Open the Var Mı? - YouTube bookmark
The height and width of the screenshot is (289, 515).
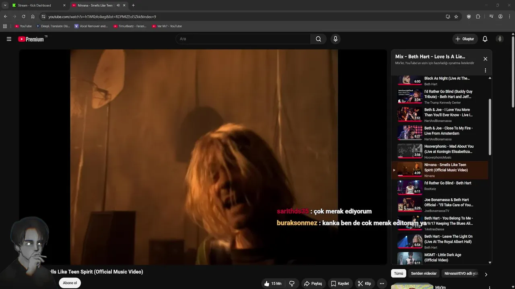(167, 26)
